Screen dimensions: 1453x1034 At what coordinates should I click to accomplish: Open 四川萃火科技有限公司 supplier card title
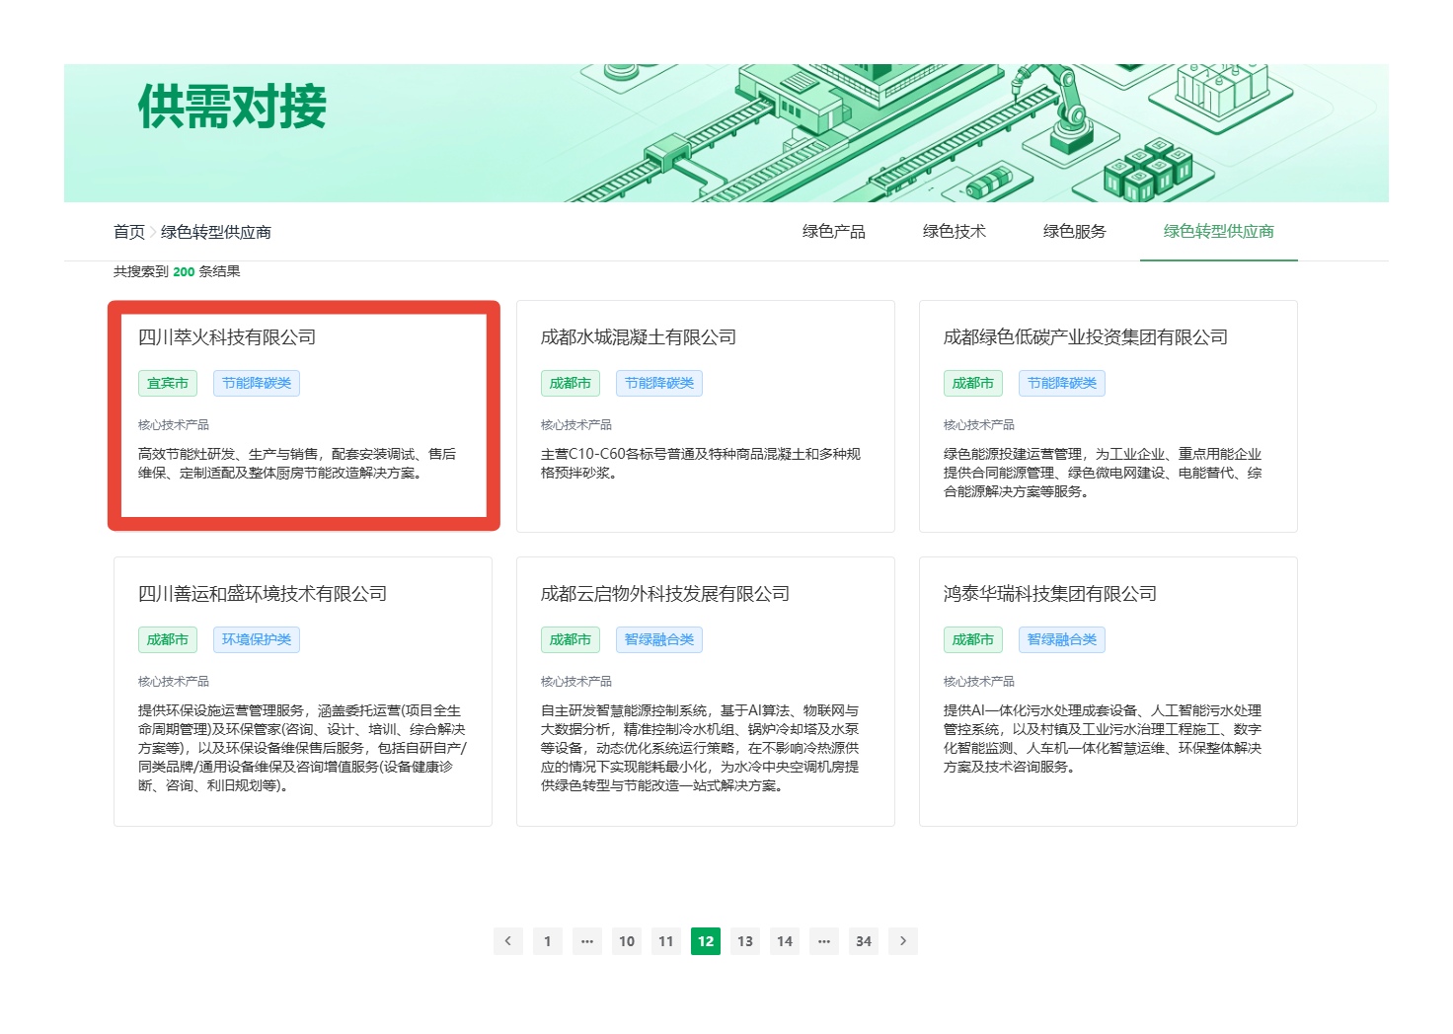click(x=227, y=337)
